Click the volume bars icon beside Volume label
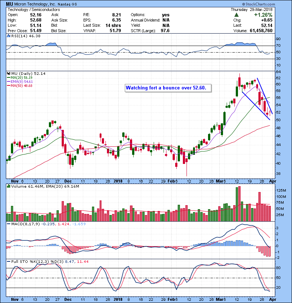This screenshot has height=303, width=292. point(8,186)
